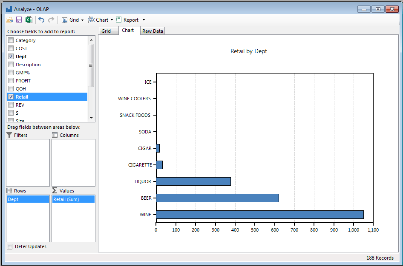Open the Report dropdown menu

click(x=144, y=20)
